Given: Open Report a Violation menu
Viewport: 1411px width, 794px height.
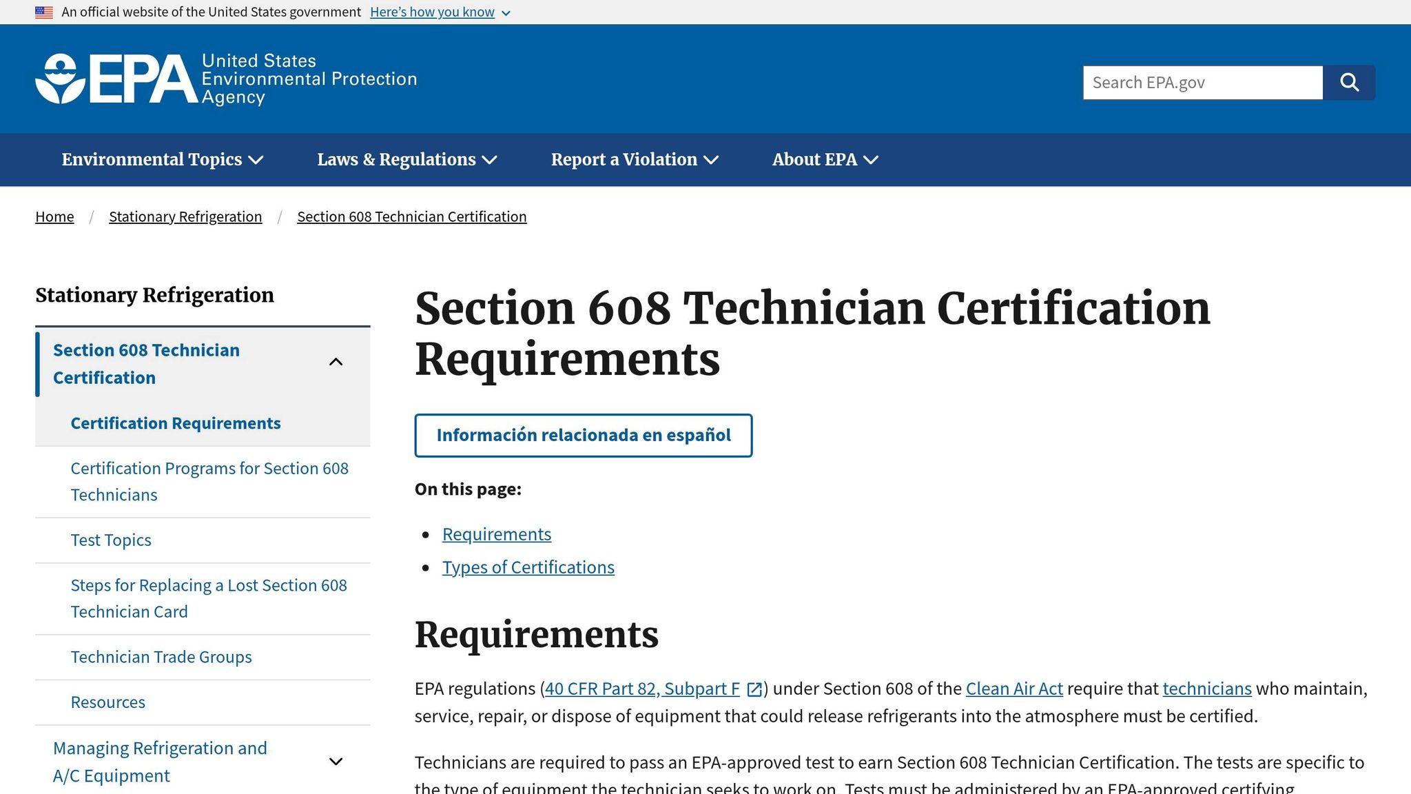Looking at the screenshot, I should tap(635, 159).
